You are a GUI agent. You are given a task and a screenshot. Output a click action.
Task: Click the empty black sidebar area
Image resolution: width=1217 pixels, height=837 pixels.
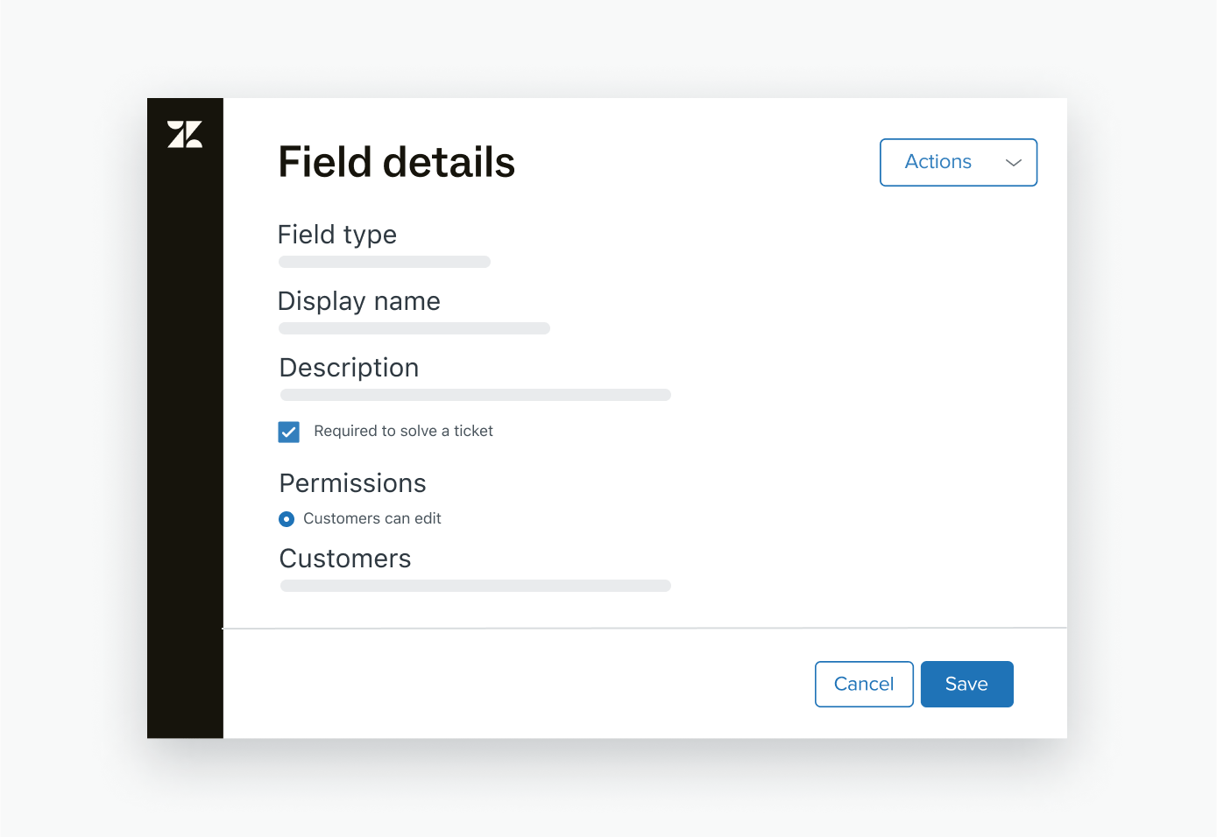[x=185, y=438]
